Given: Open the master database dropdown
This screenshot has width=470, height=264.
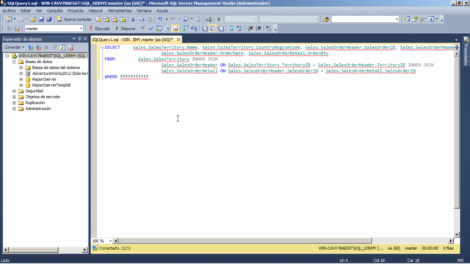Looking at the screenshot, I should pyautogui.click(x=81, y=29).
